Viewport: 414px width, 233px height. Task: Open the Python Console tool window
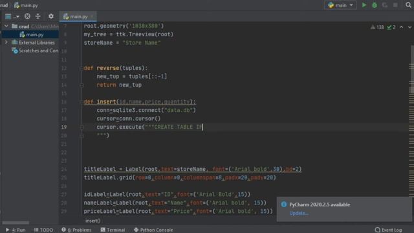click(x=153, y=230)
